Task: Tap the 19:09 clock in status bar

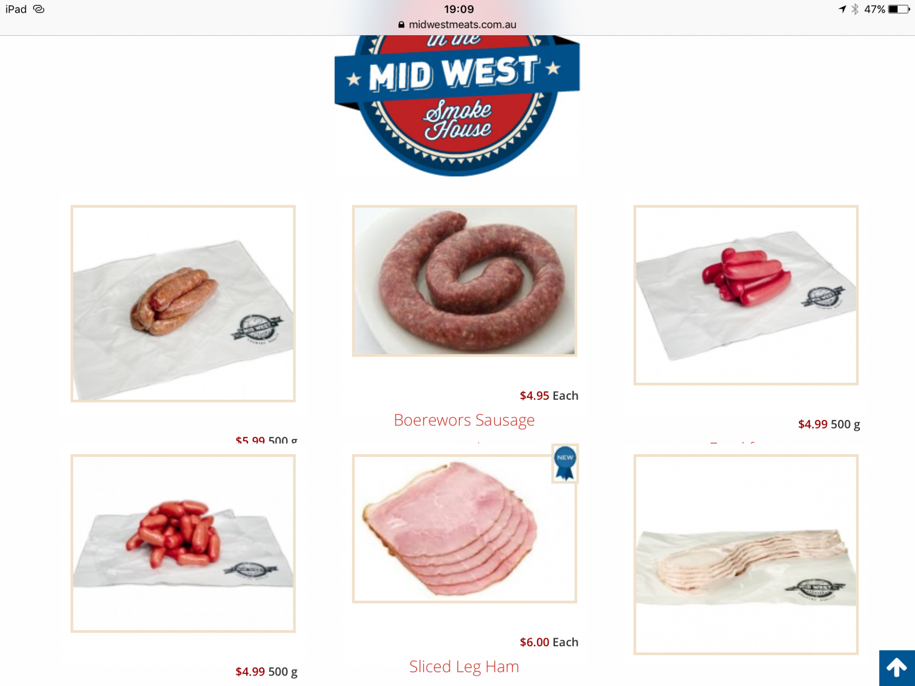Action: click(459, 9)
